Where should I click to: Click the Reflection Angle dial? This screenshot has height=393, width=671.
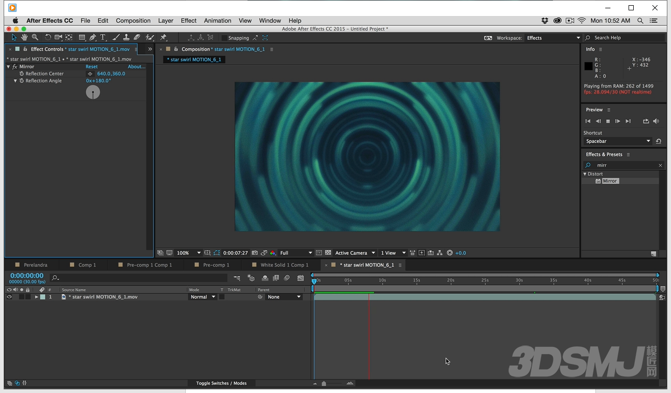(x=93, y=92)
